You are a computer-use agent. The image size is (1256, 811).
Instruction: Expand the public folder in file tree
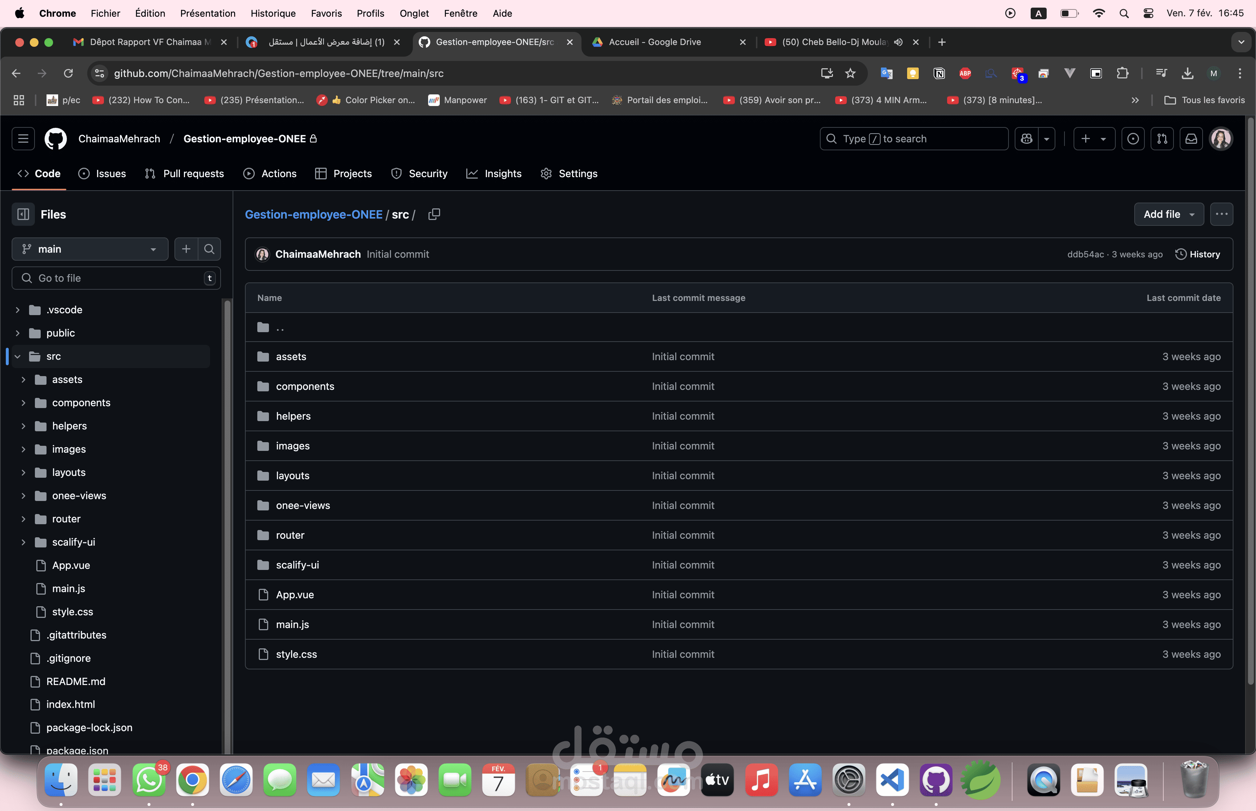[17, 333]
